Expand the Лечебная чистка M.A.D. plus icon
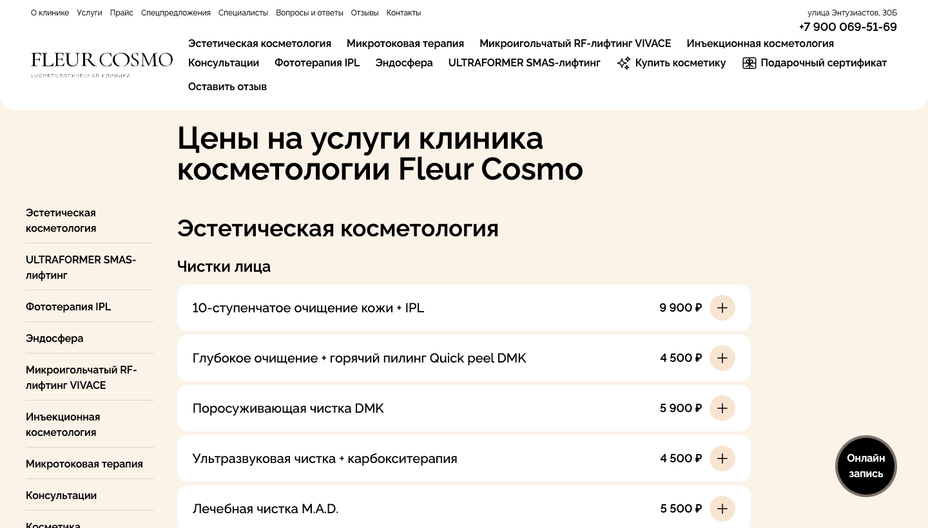Image resolution: width=928 pixels, height=528 pixels. tap(722, 509)
